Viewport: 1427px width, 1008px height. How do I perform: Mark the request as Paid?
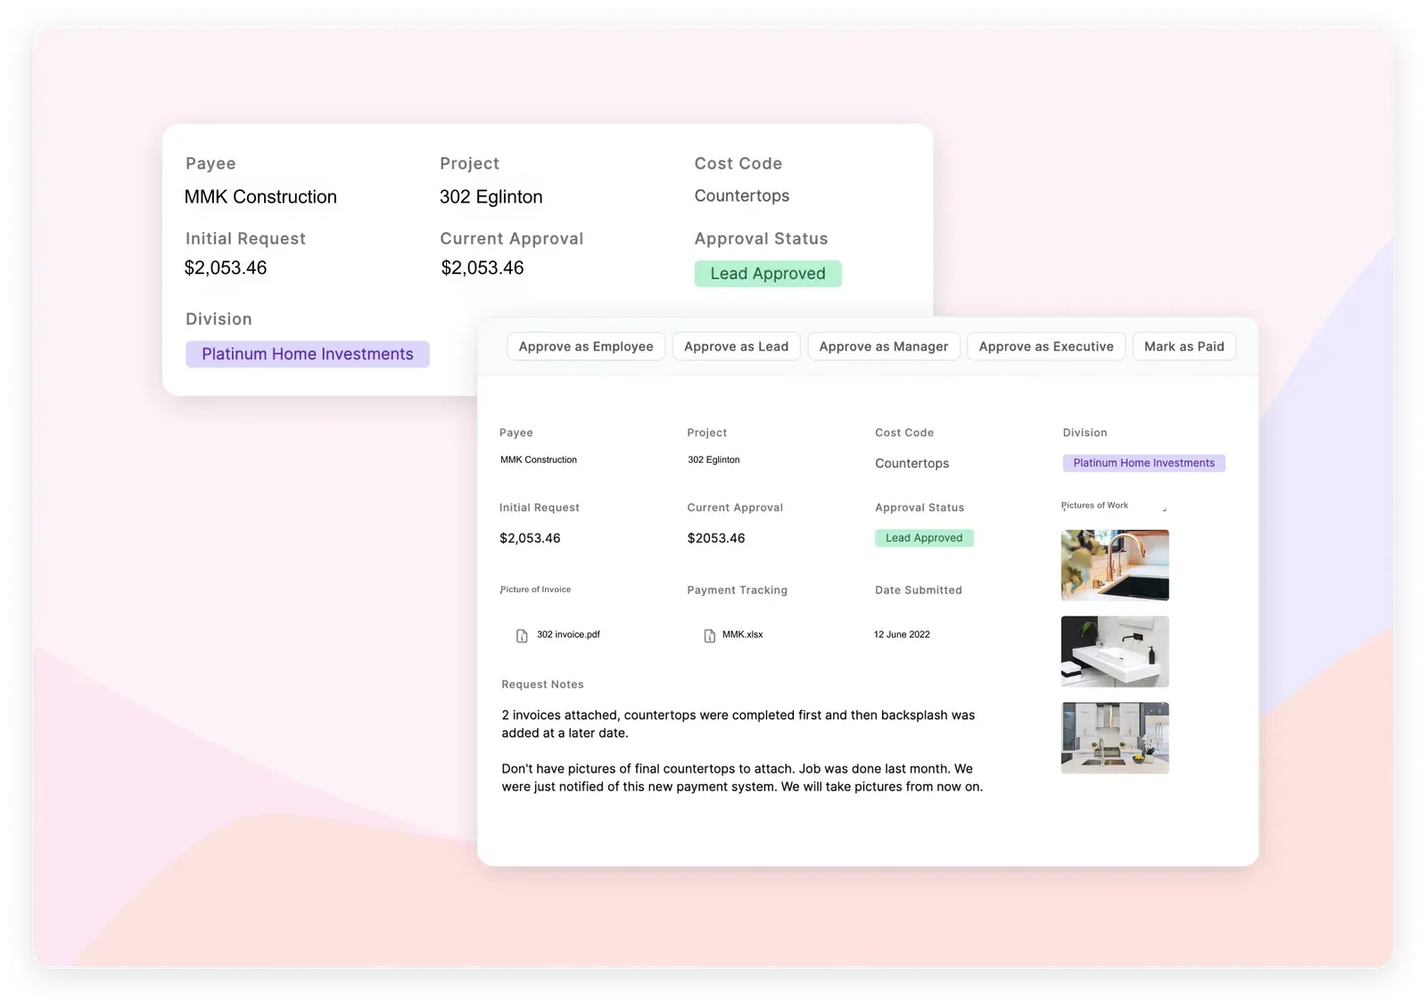click(1184, 346)
